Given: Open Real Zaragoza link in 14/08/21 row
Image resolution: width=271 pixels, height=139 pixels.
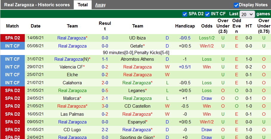Looking at the screenshot, I should click(x=71, y=38).
